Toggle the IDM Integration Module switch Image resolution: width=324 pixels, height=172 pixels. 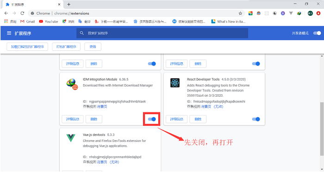[152, 119]
